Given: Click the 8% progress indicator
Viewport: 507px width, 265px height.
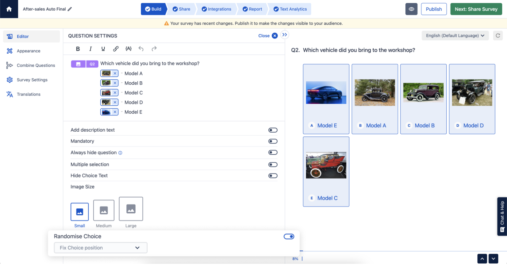Looking at the screenshot, I should tap(295, 258).
